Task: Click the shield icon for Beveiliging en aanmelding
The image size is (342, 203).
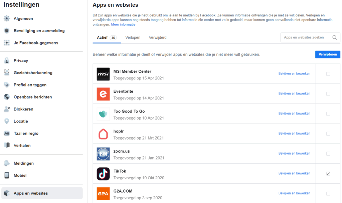Action: [7, 31]
